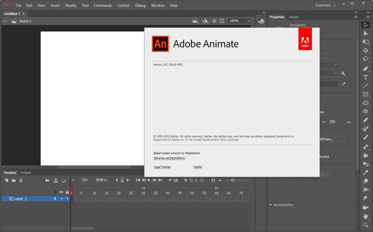Lock Layer_1 using its lock dot

click(x=67, y=199)
